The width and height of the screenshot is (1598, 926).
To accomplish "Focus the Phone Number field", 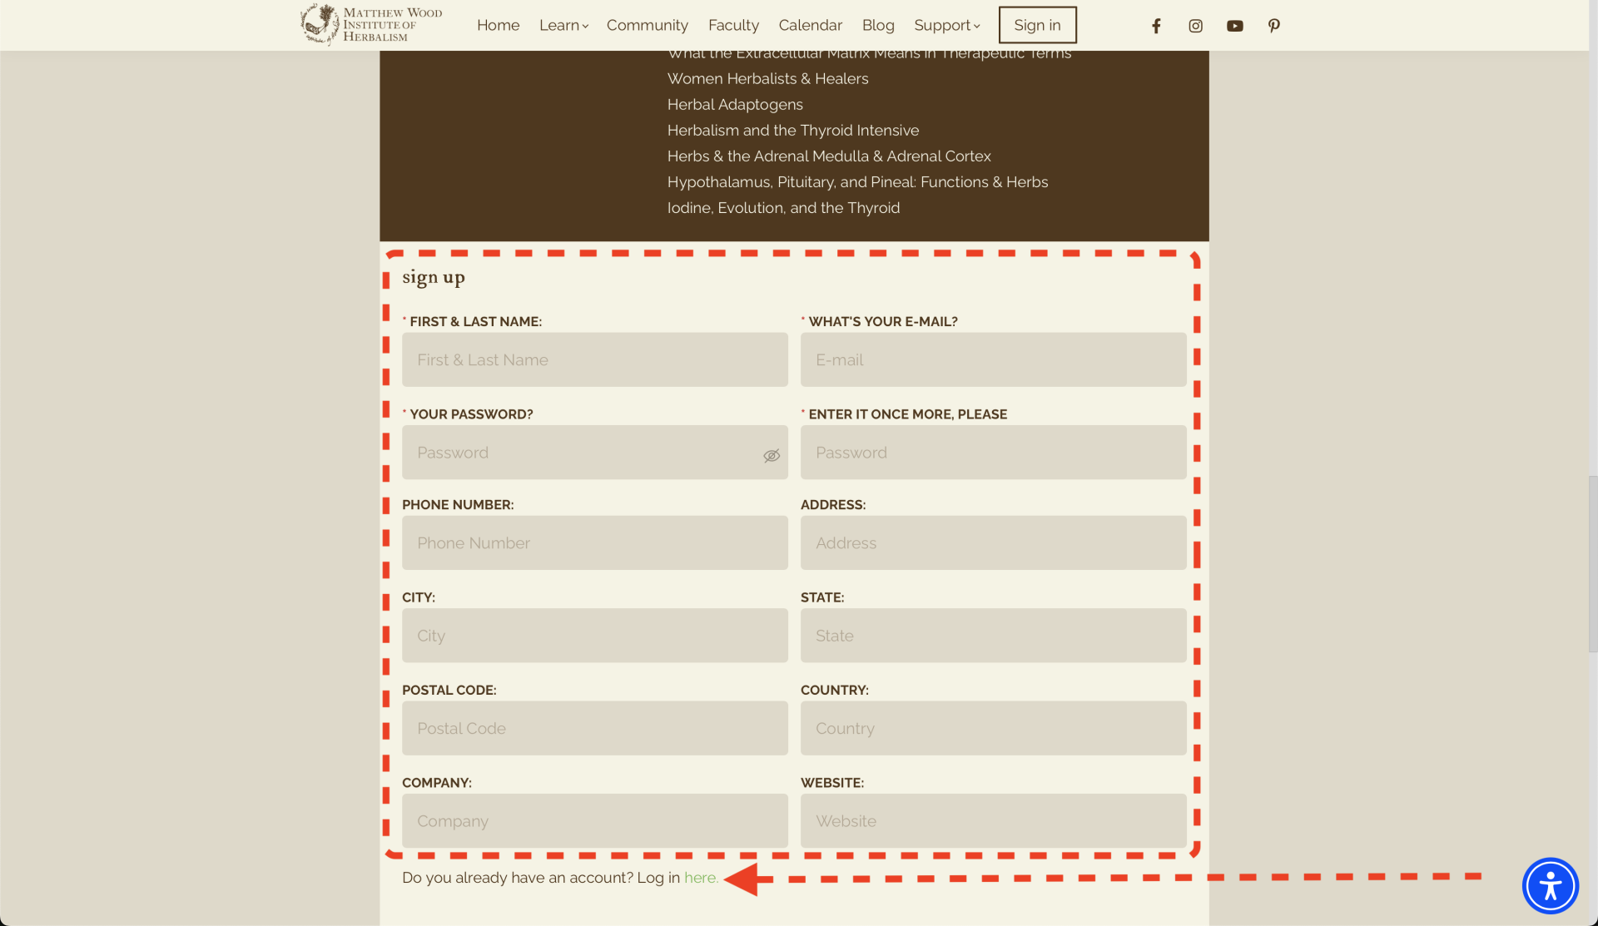I will pos(594,542).
